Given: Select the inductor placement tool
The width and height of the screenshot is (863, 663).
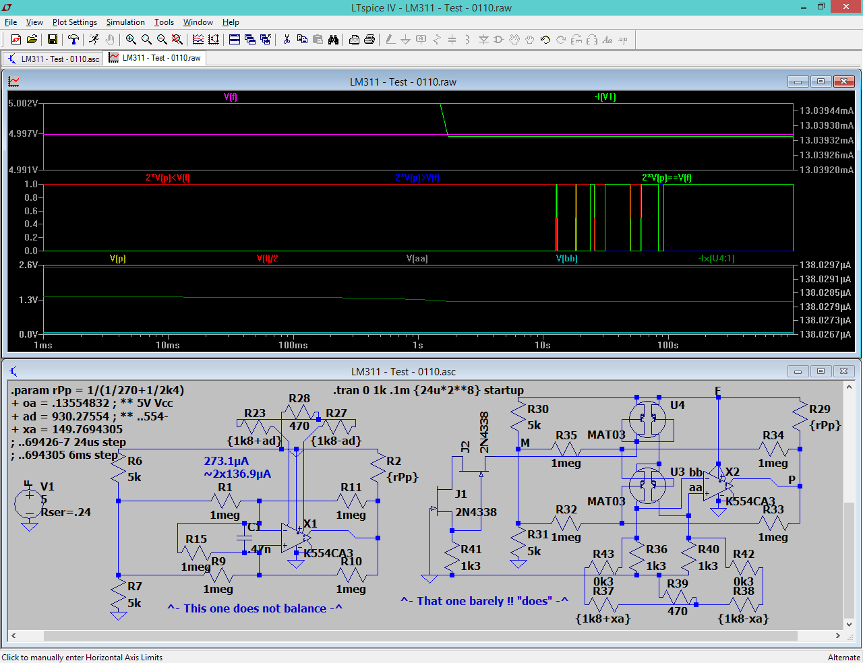Looking at the screenshot, I should [468, 40].
